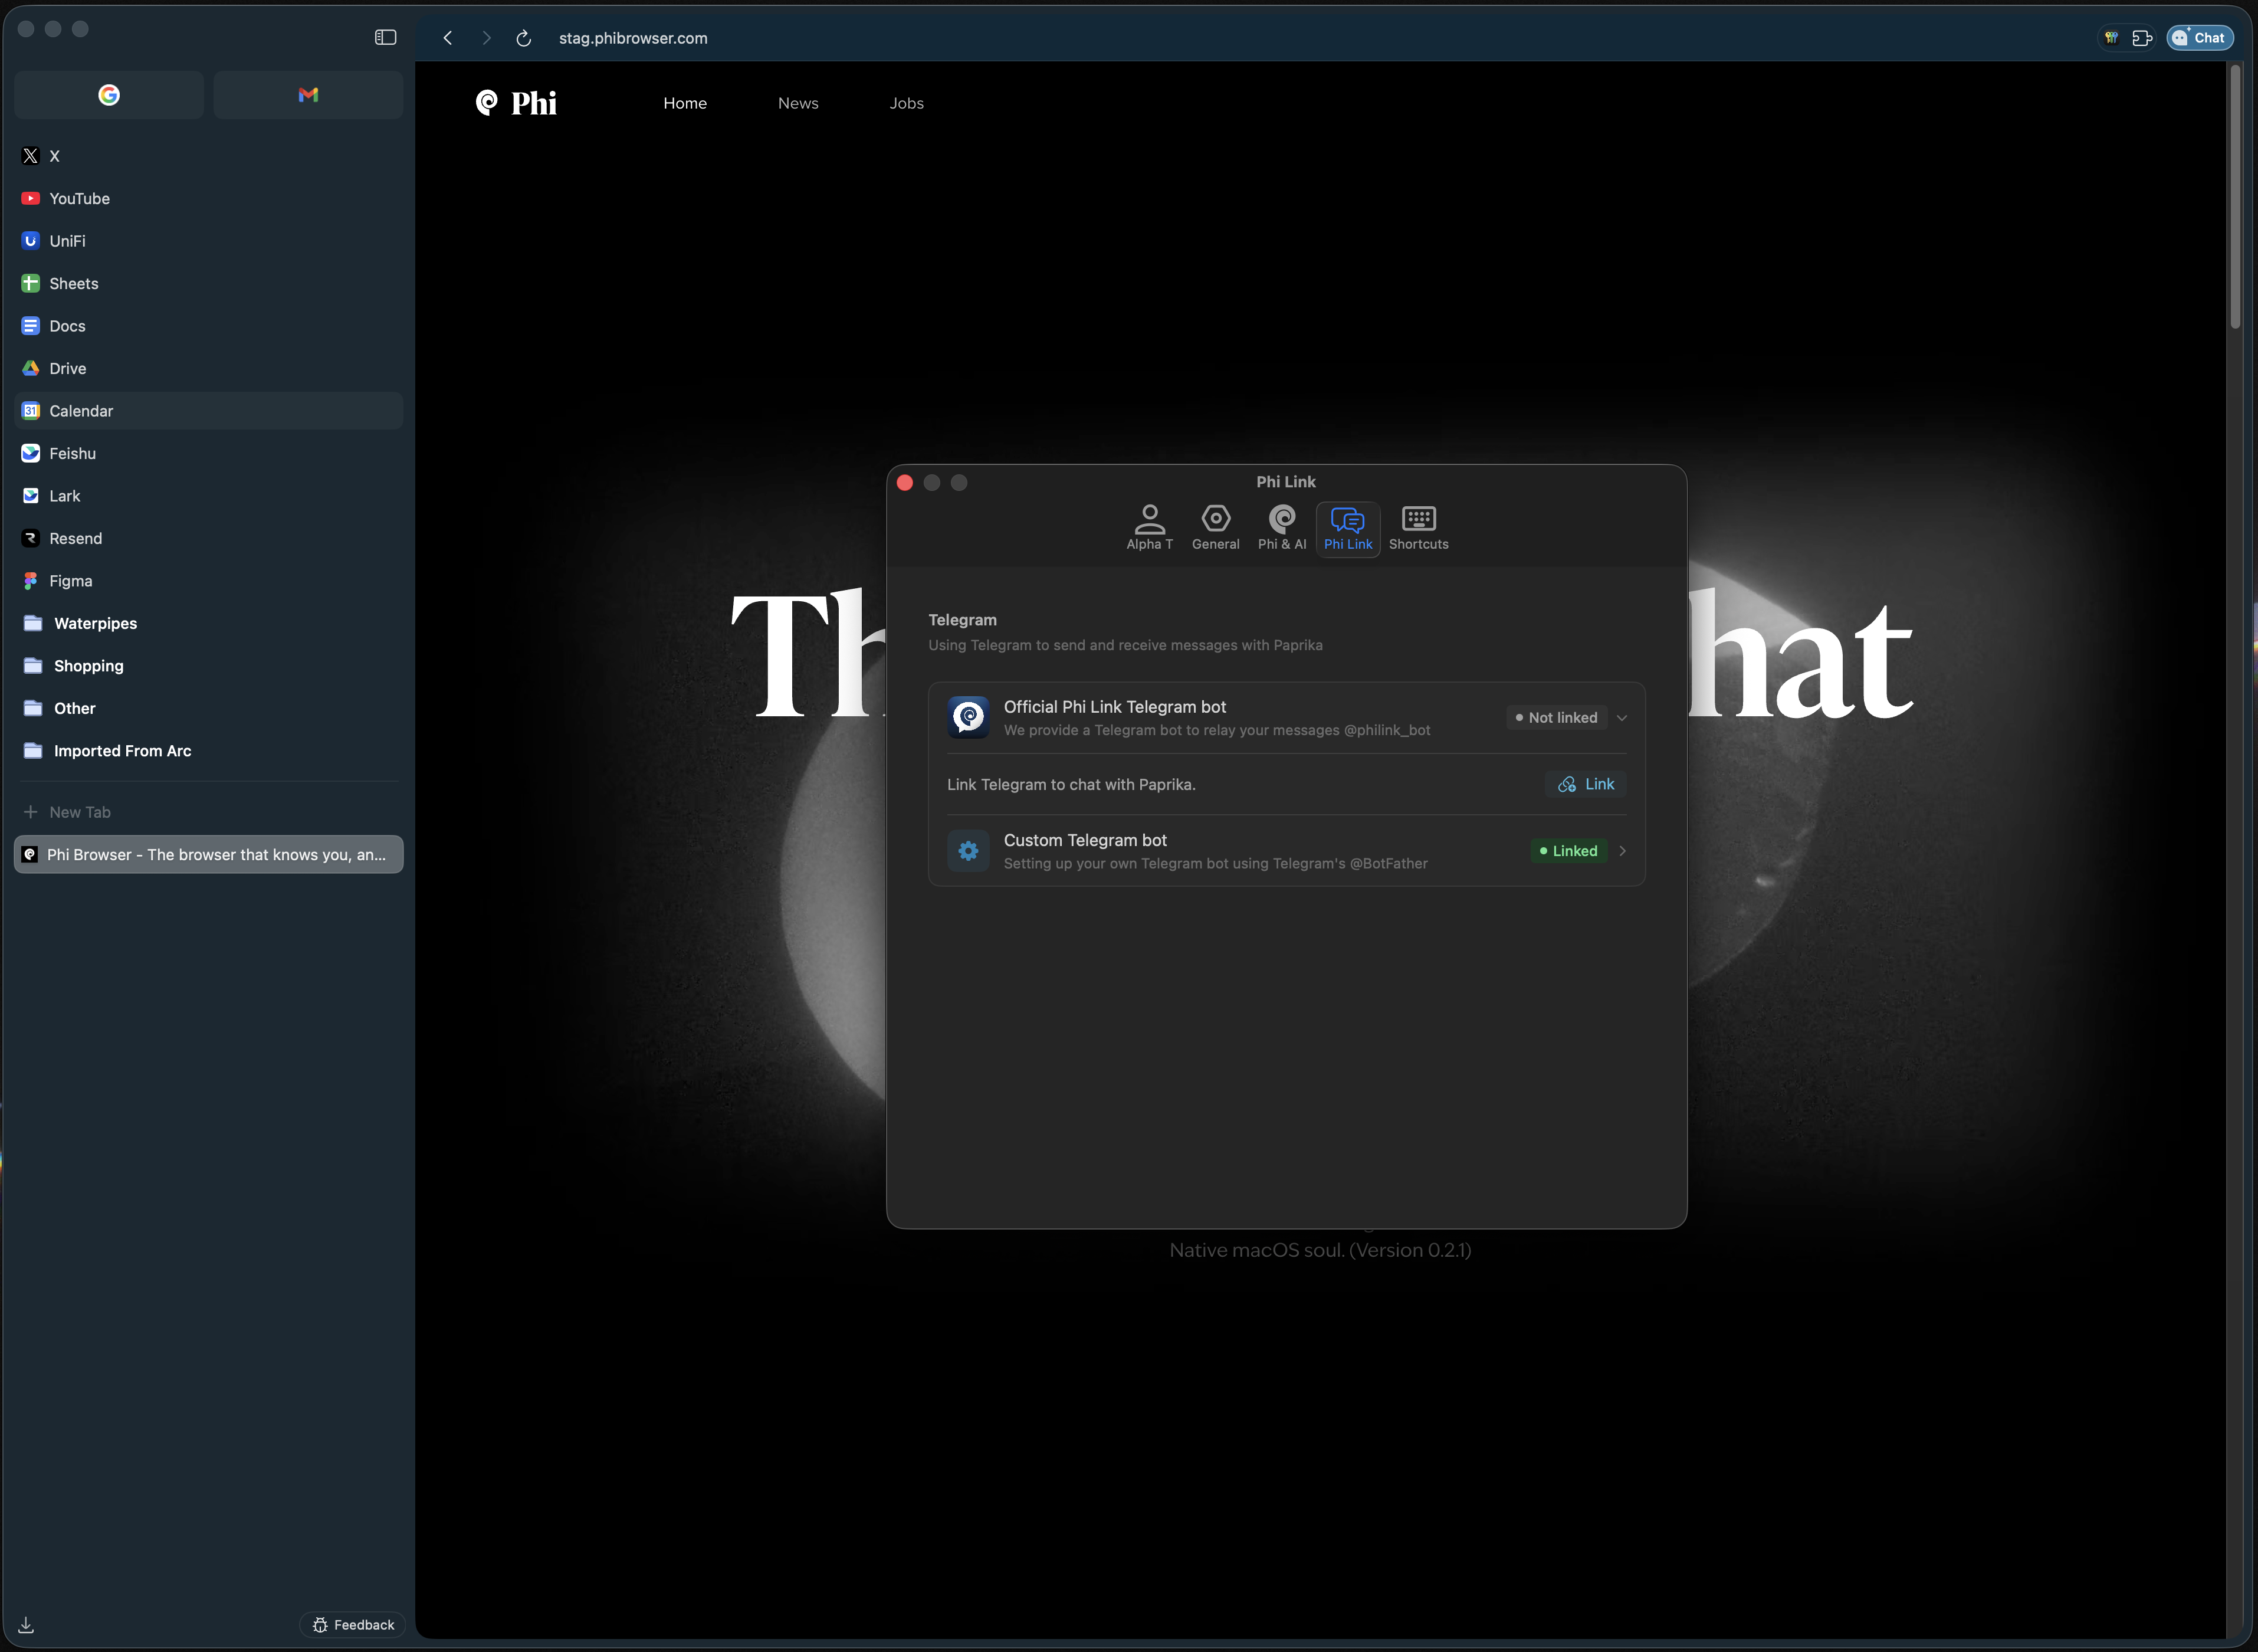Click Link to connect Telegram with Paprika
This screenshot has height=1652, width=2258.
pyautogui.click(x=1586, y=784)
